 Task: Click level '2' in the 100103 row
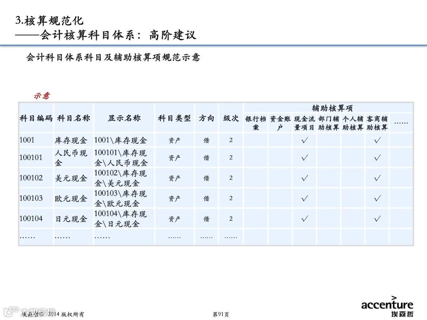tap(231, 198)
